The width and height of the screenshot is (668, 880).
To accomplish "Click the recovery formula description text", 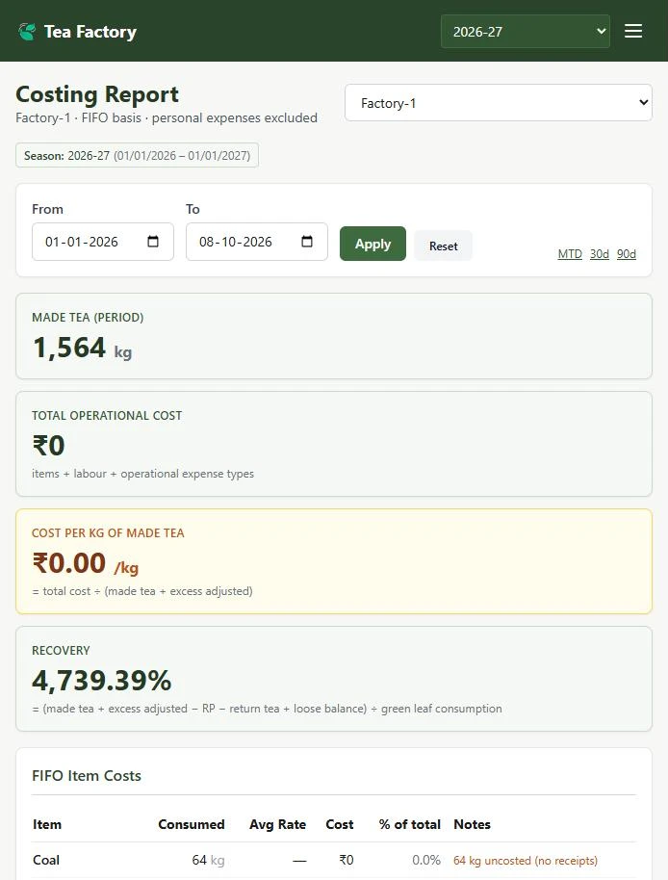I will [x=267, y=709].
